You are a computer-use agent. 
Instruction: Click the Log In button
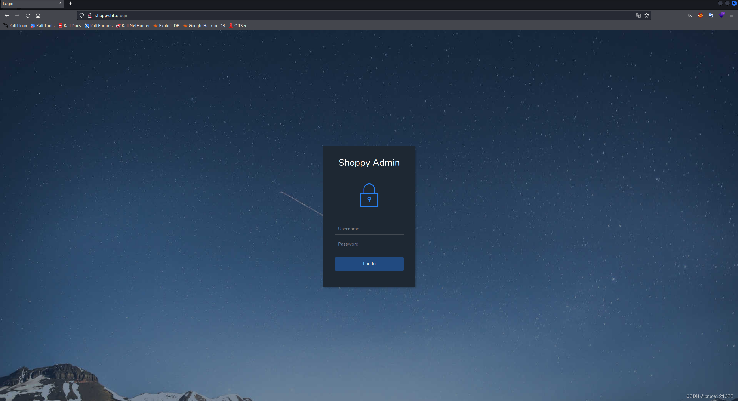[x=369, y=264]
